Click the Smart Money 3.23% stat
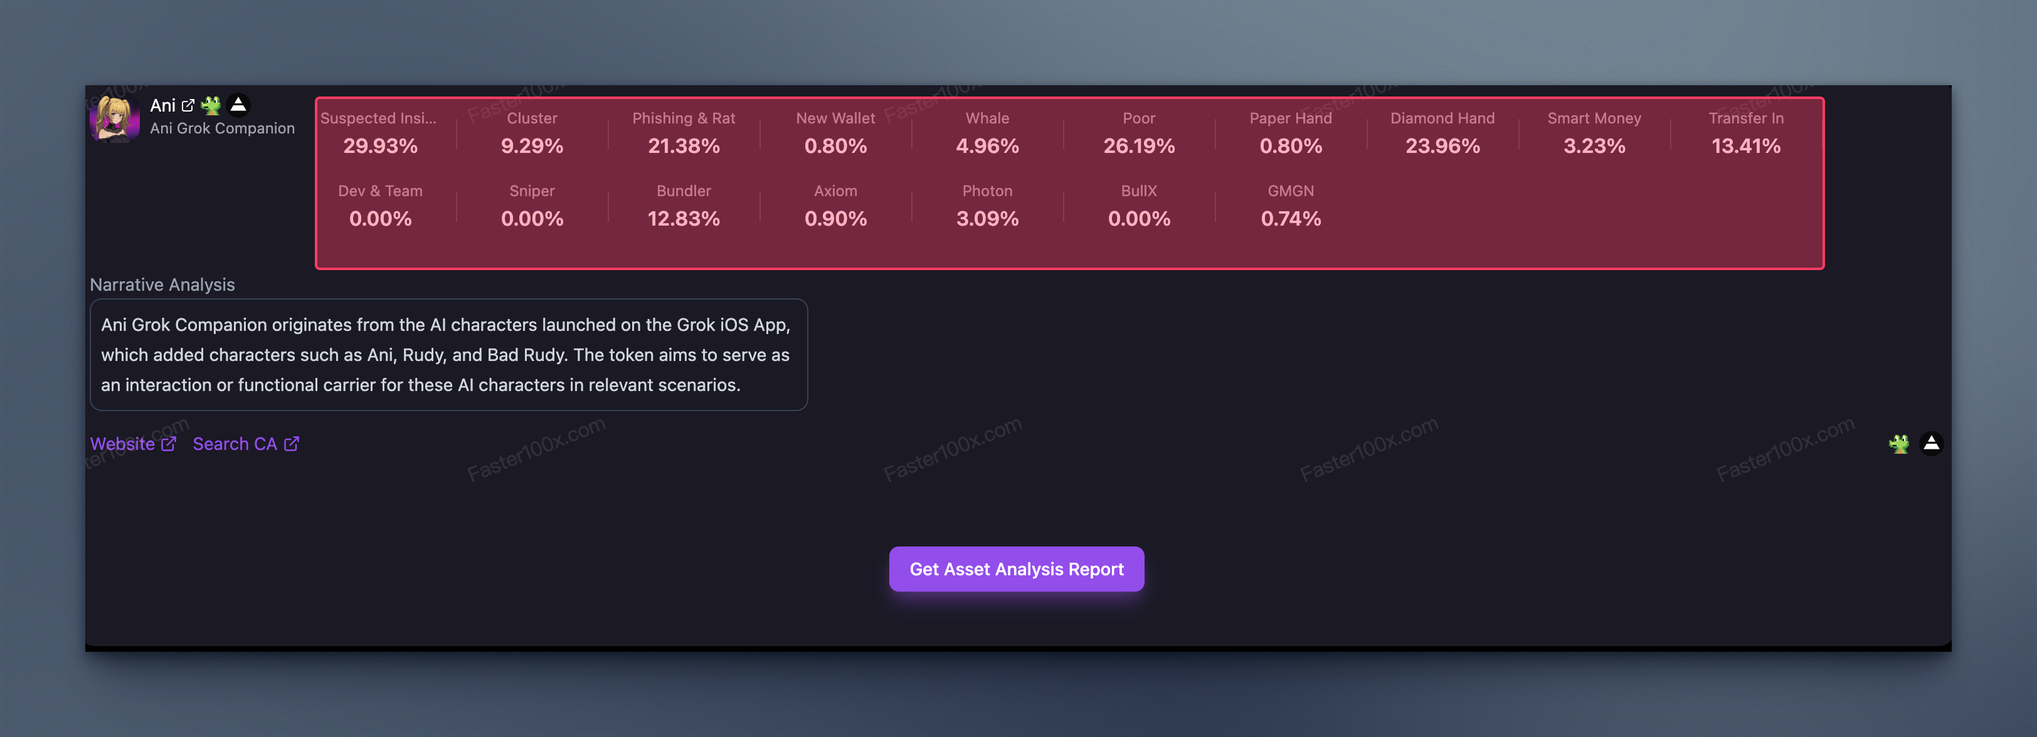 1594,133
